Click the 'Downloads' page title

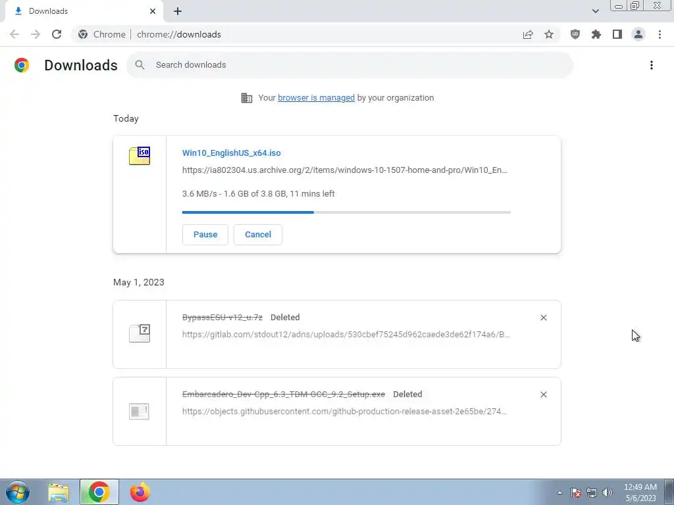click(81, 65)
